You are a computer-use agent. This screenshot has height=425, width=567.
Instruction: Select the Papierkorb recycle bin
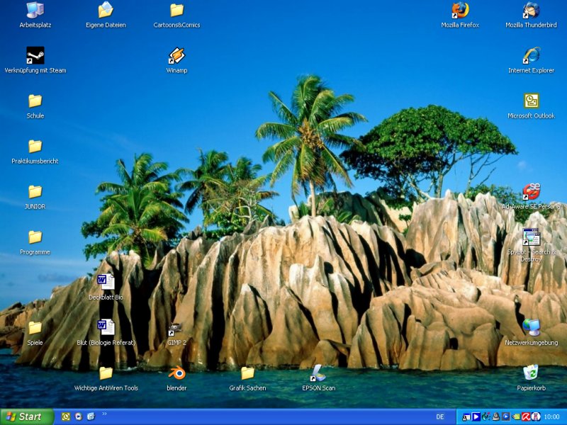tap(531, 373)
